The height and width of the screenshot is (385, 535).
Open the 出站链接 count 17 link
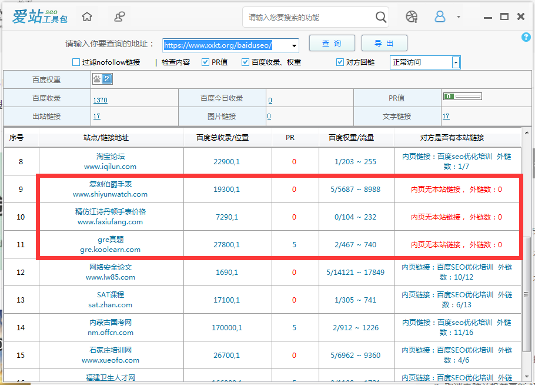tap(97, 116)
